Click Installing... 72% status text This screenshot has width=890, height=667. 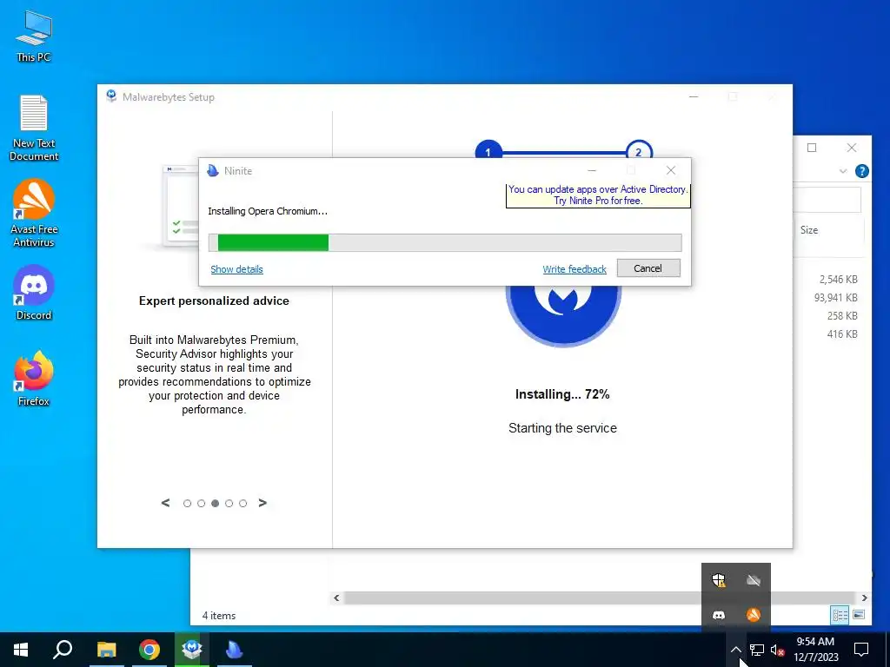(562, 394)
